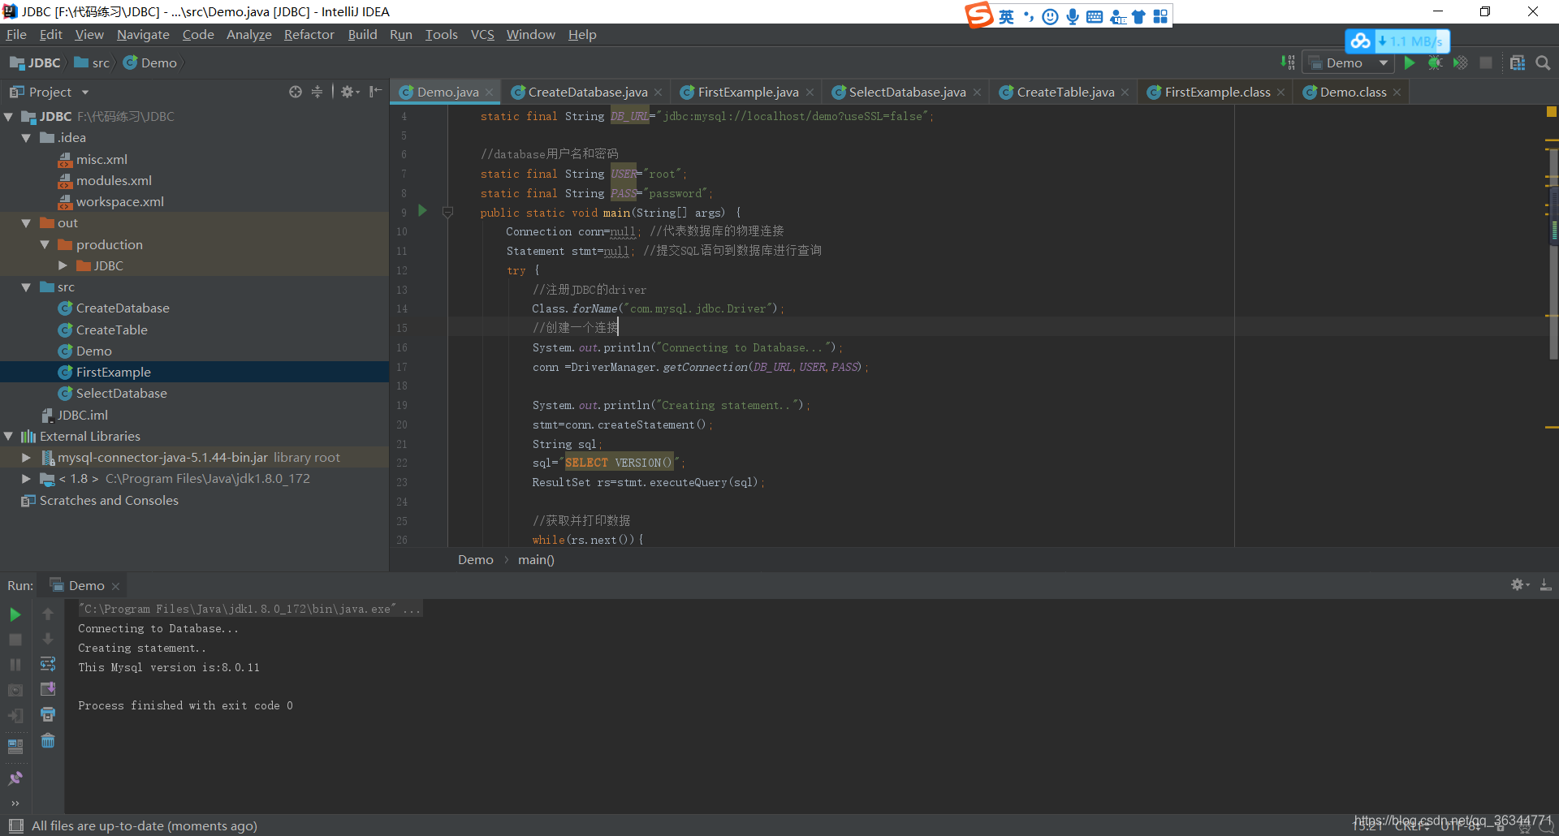This screenshot has height=836, width=1559.
Task: Click the up-the-stack-trace arrow in Run panel
Action: pos(48,614)
